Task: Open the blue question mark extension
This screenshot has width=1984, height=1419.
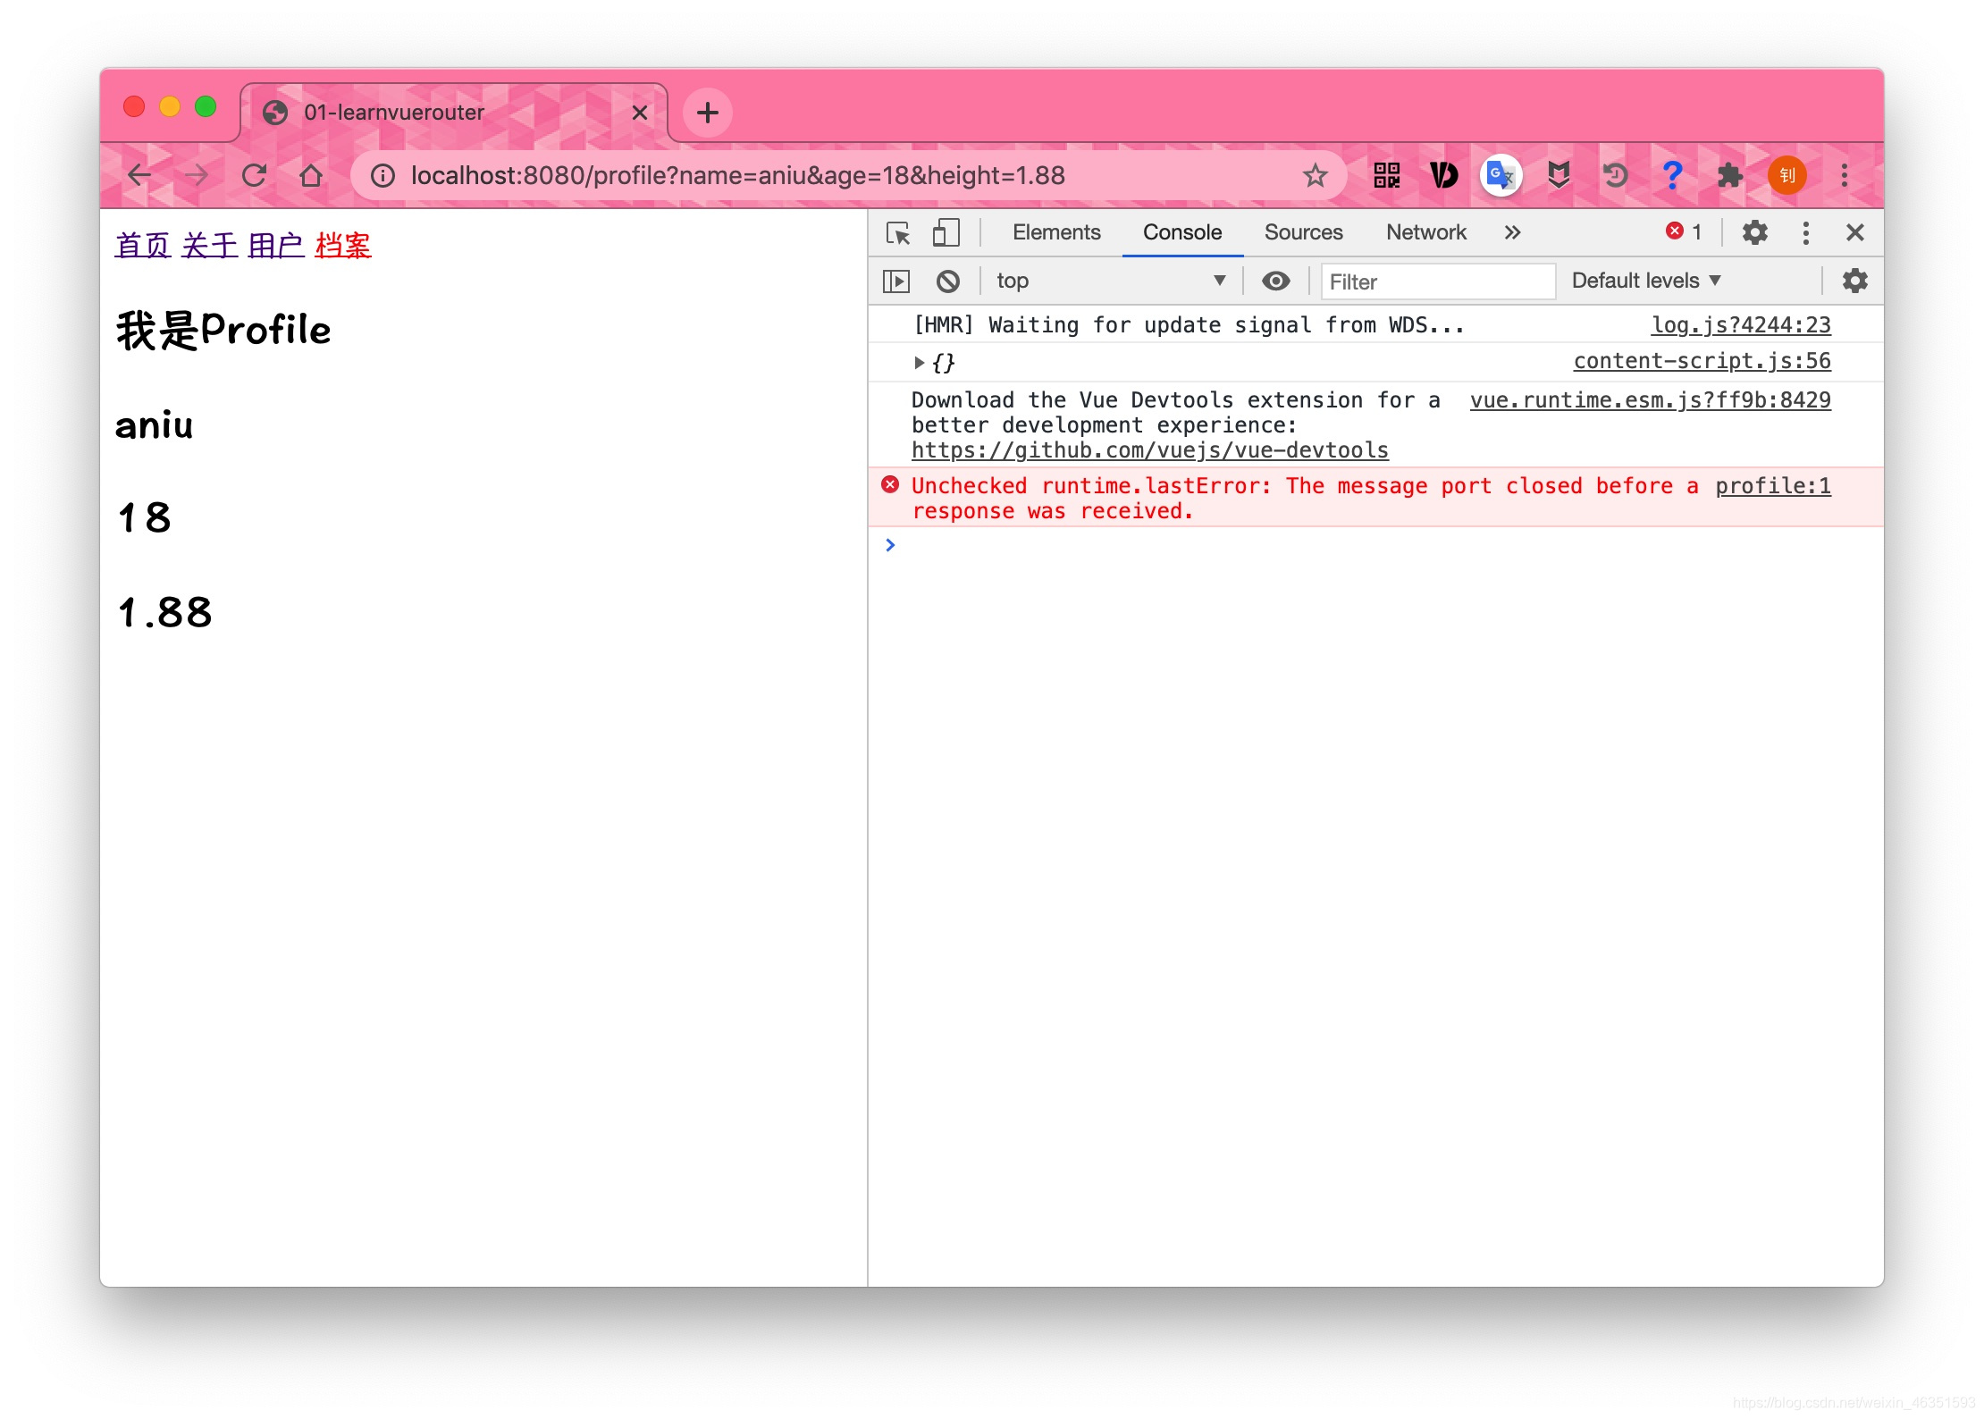Action: [x=1672, y=175]
